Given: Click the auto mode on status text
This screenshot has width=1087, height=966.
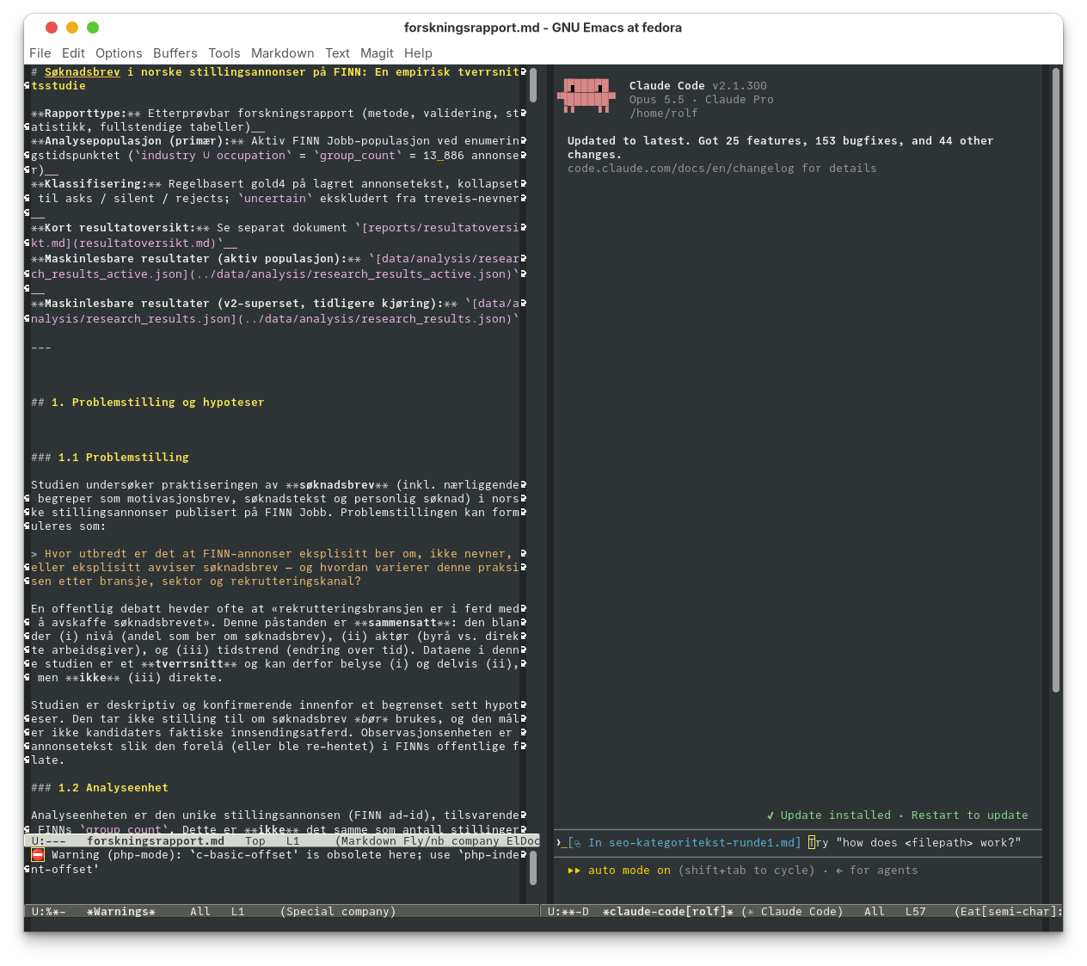Looking at the screenshot, I should click(x=629, y=871).
